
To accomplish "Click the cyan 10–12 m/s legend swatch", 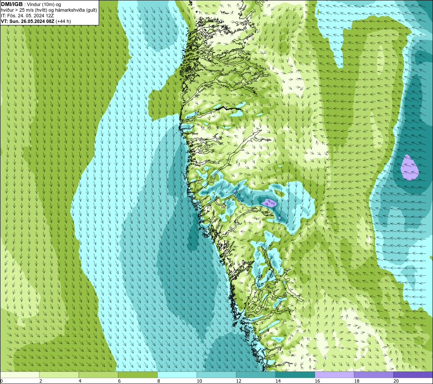I will point(216,374).
